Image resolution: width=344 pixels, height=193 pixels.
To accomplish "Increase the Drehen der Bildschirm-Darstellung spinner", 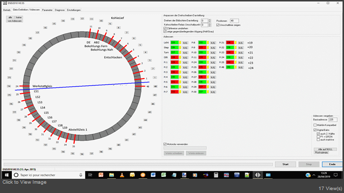I will pyautogui.click(x=210, y=20).
